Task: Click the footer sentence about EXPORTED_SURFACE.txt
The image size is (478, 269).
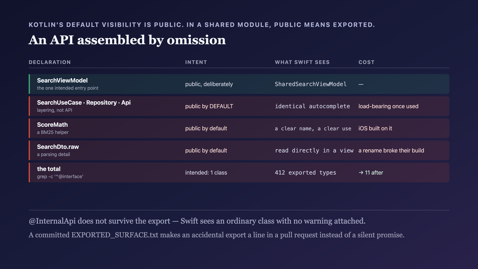Action: [x=216, y=235]
